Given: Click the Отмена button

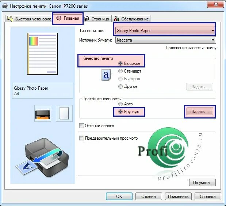Looking at the screenshot, I should click(149, 197).
